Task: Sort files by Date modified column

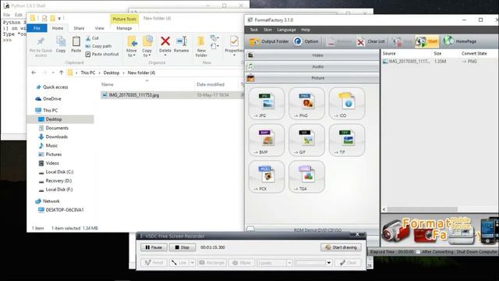Action: click(211, 84)
